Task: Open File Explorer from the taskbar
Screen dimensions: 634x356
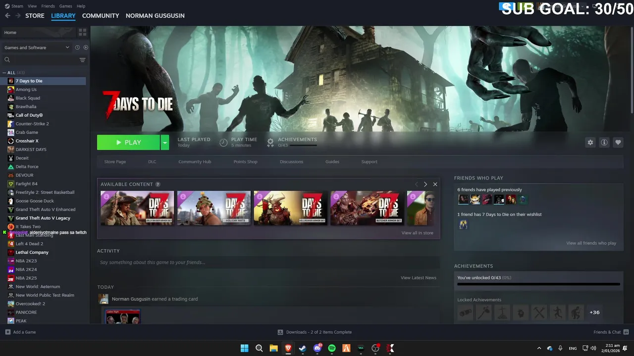Action: [x=273, y=348]
